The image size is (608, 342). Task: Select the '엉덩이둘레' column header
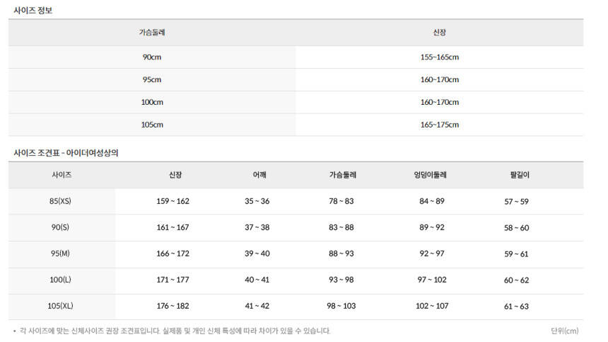point(431,175)
